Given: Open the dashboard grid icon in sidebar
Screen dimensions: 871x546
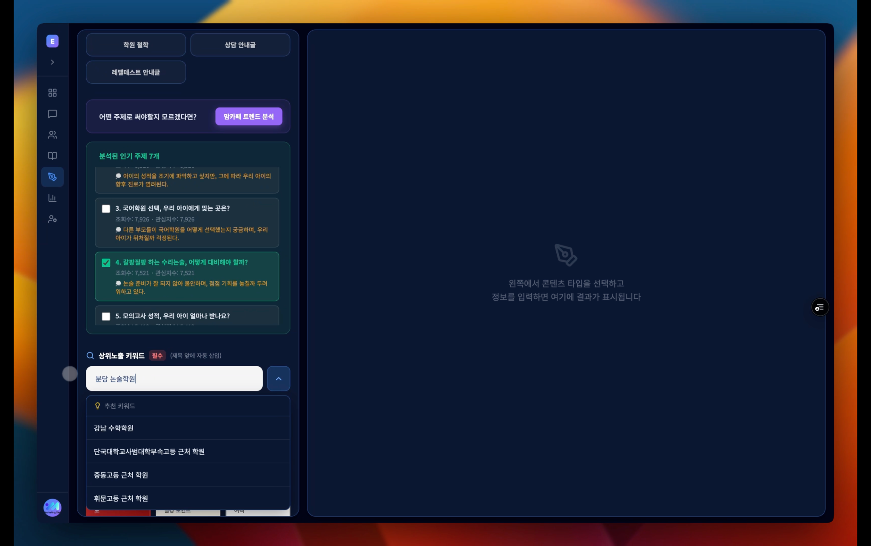Looking at the screenshot, I should (x=52, y=93).
